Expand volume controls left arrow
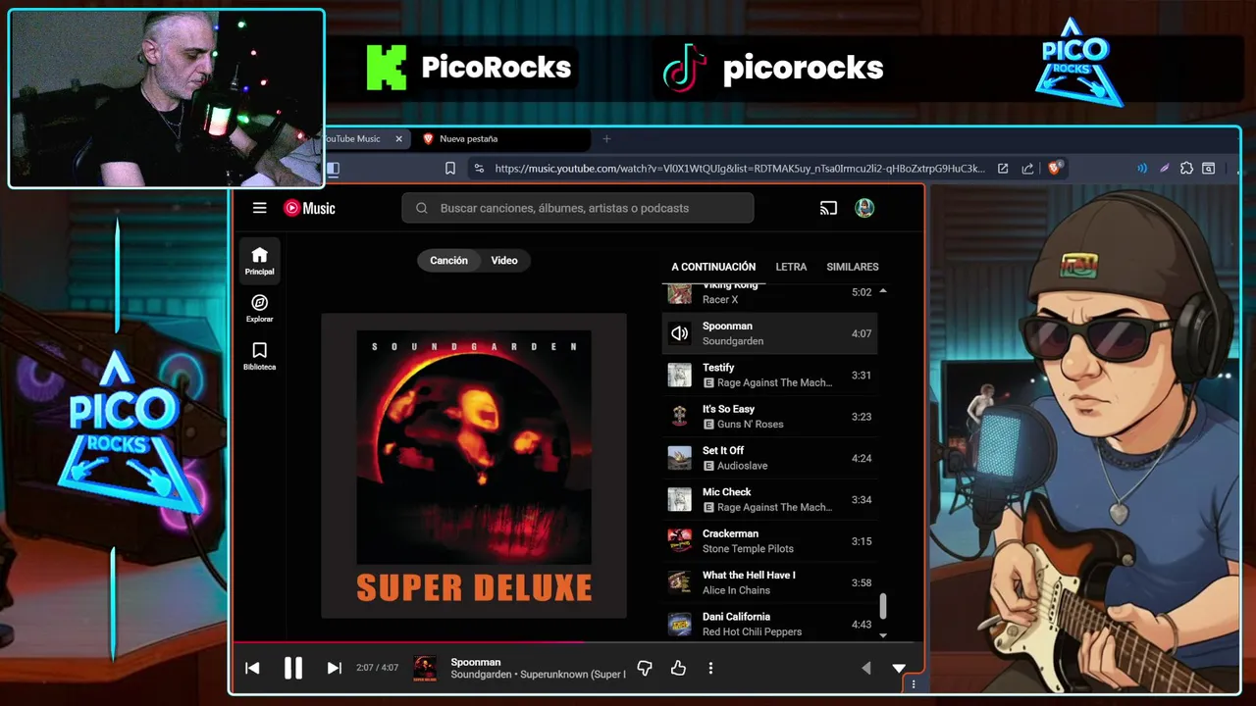Screen dimensions: 1256x706 tap(865, 668)
